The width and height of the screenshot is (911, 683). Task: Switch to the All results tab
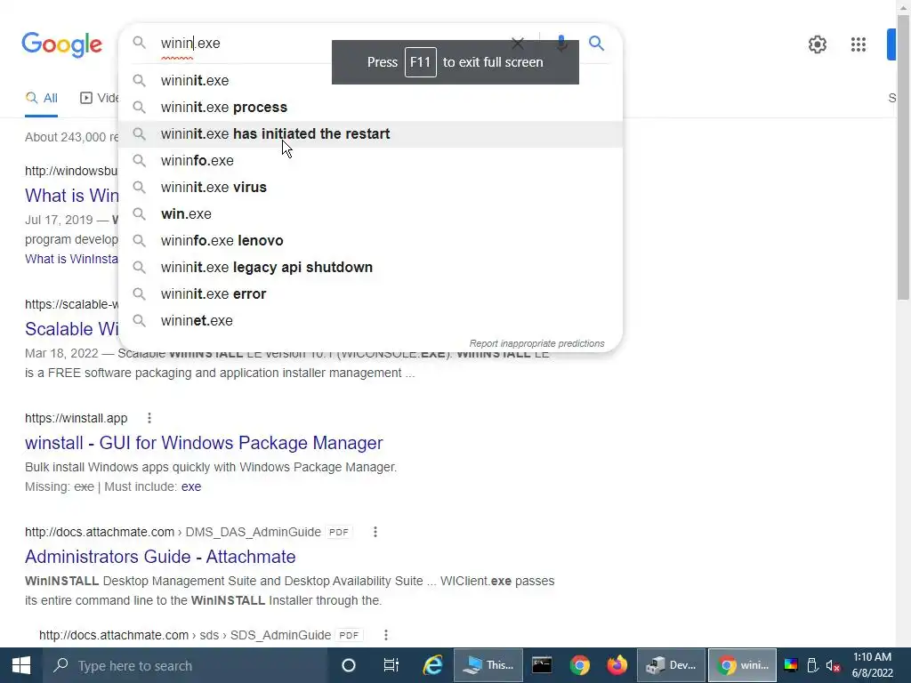coord(41,98)
